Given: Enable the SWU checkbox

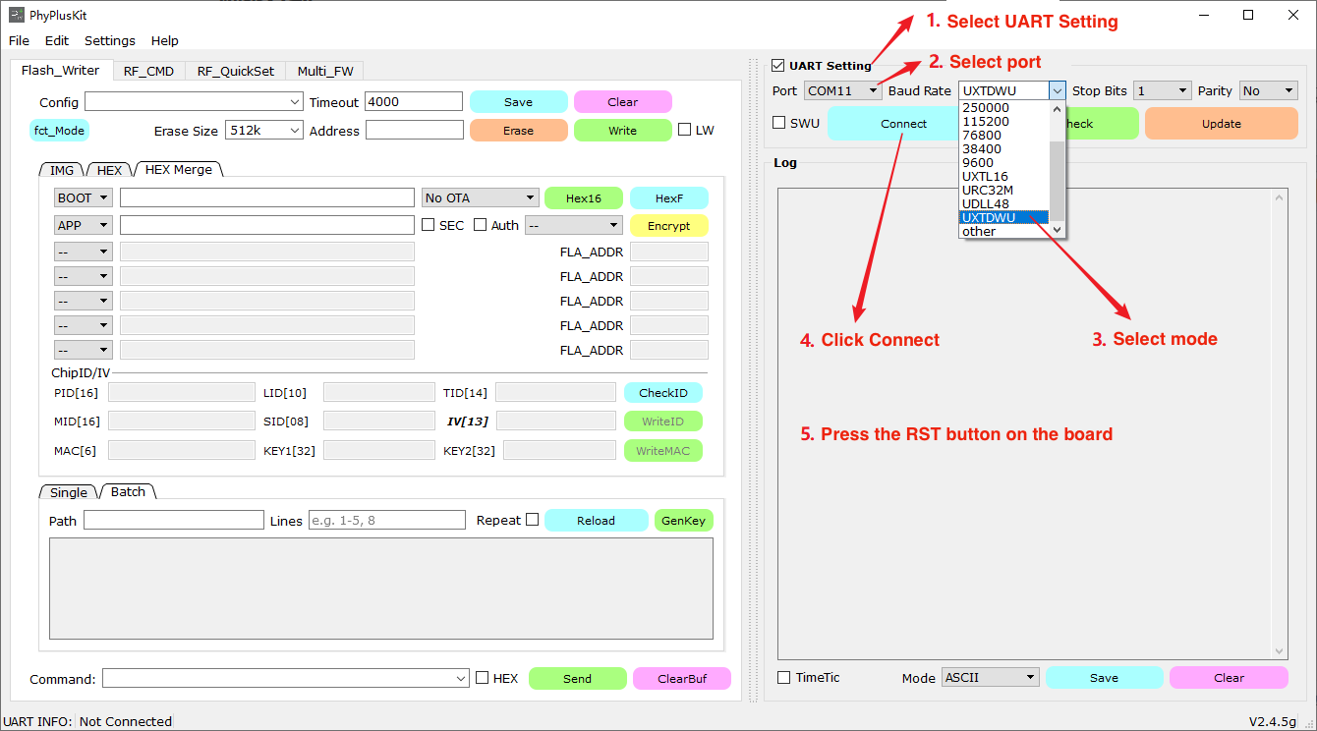Looking at the screenshot, I should (x=779, y=123).
